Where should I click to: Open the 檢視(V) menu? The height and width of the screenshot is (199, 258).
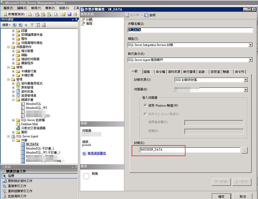point(36,8)
